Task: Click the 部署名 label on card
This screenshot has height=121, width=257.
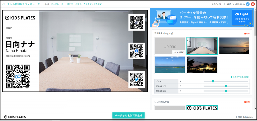Action: coord(9,28)
